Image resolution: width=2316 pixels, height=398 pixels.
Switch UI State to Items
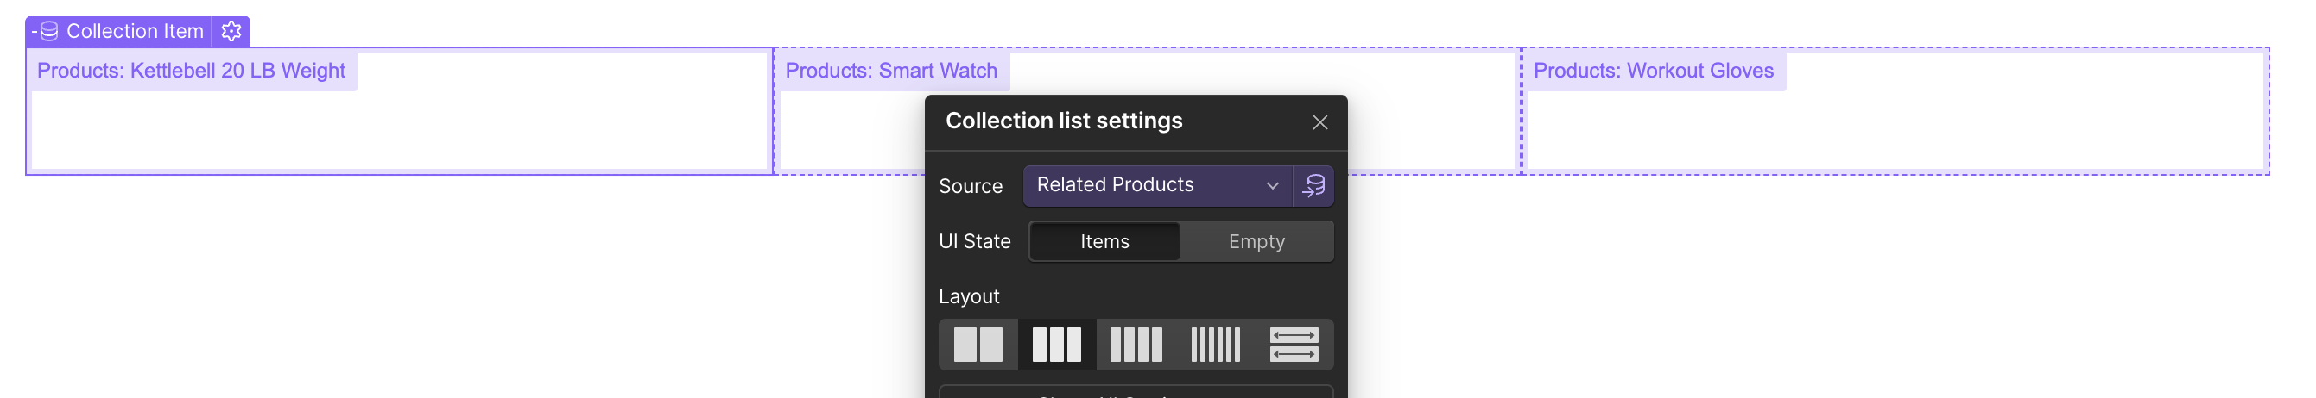click(x=1104, y=241)
